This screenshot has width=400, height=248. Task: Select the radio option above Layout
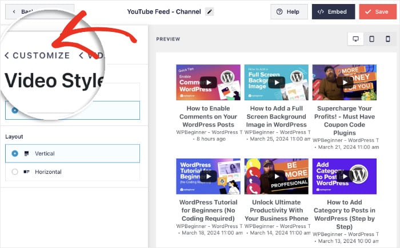pyautogui.click(x=15, y=110)
